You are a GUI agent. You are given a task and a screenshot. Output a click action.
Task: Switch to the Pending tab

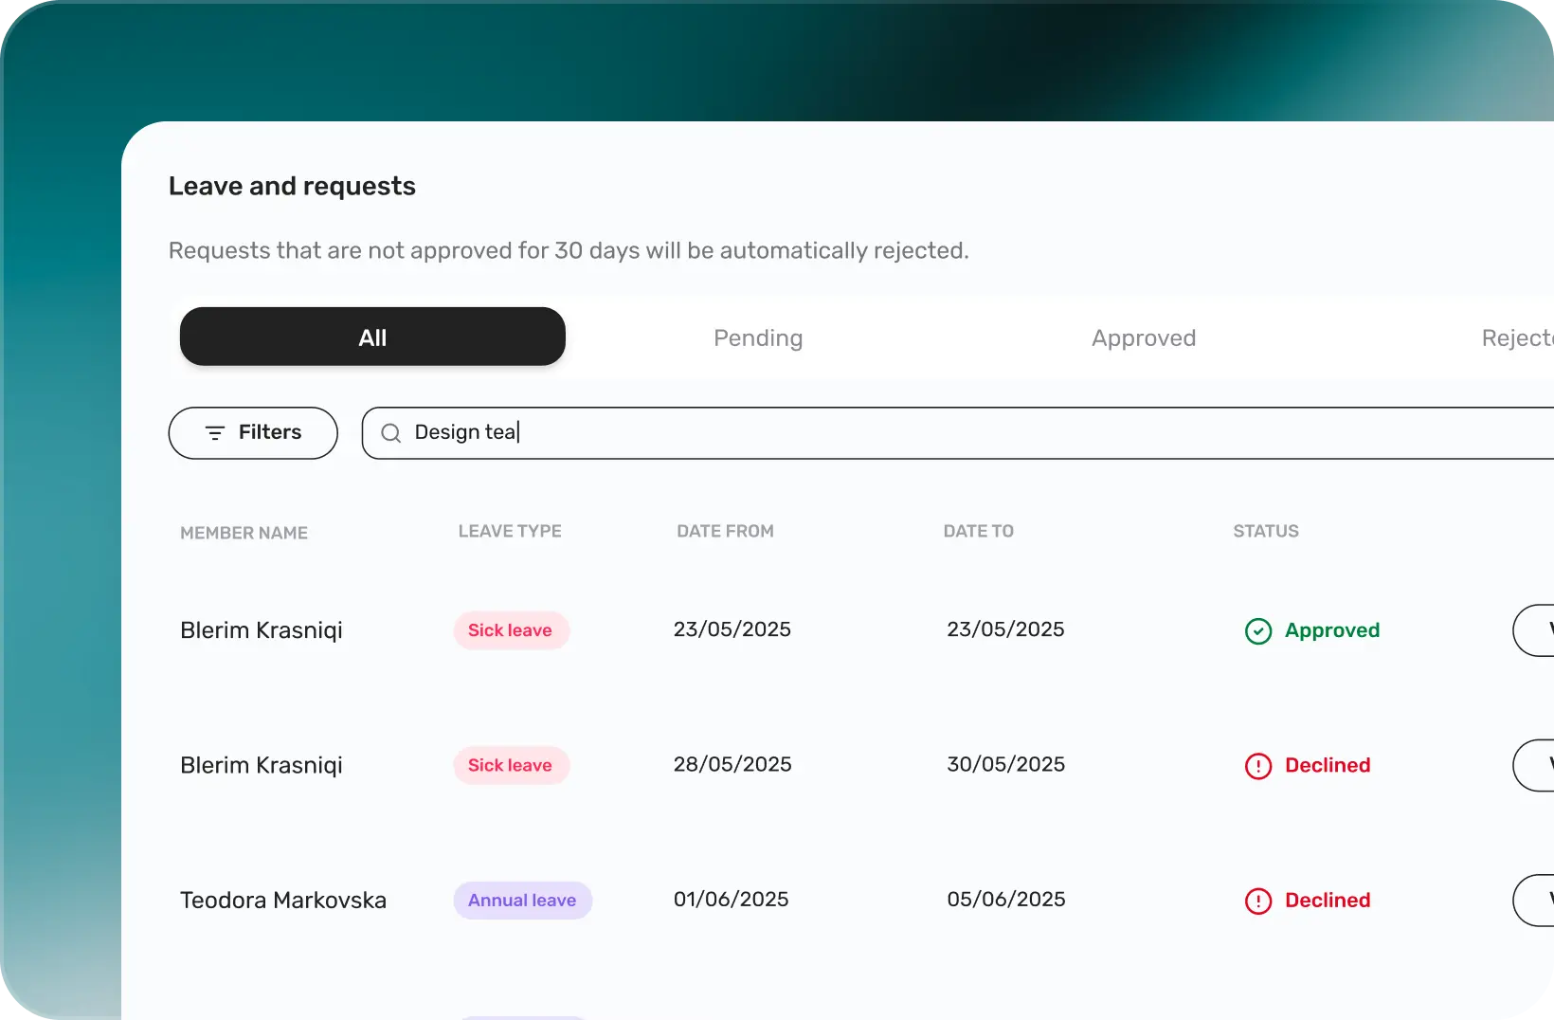click(x=758, y=338)
